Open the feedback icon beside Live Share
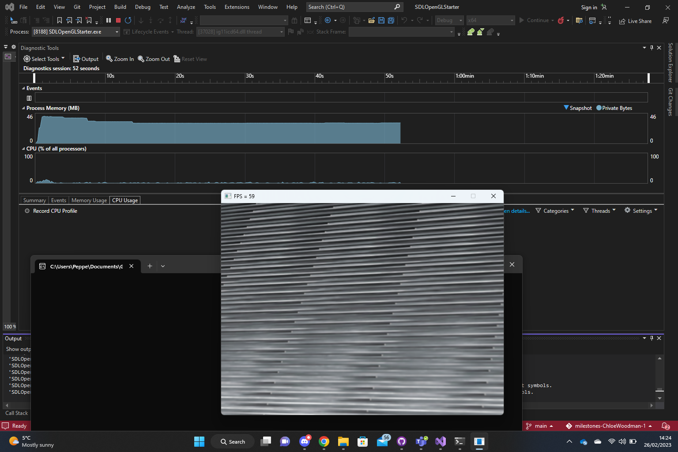This screenshot has height=452, width=678. click(666, 21)
